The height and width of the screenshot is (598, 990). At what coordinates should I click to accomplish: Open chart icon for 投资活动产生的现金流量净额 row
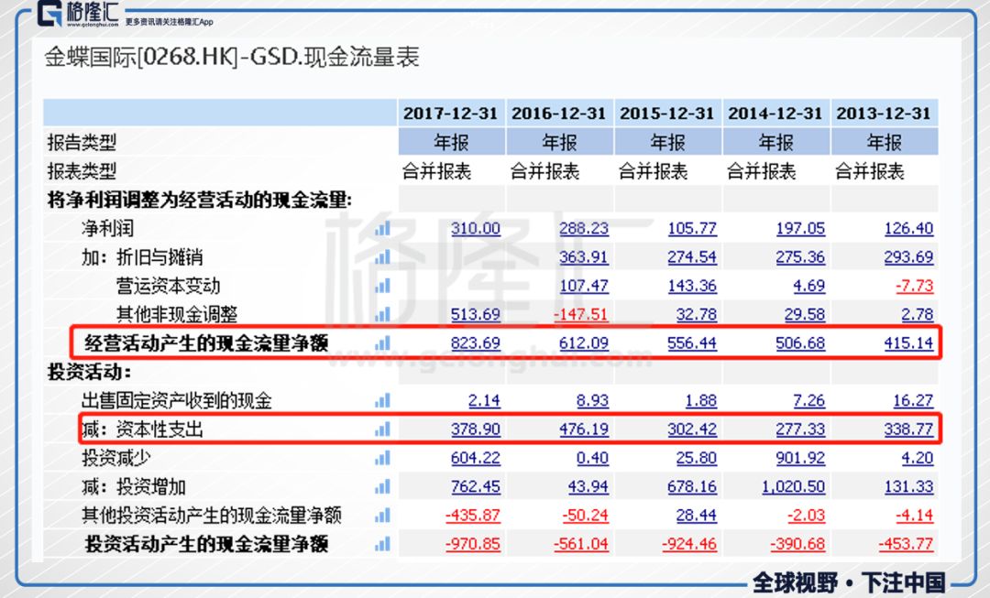(382, 544)
